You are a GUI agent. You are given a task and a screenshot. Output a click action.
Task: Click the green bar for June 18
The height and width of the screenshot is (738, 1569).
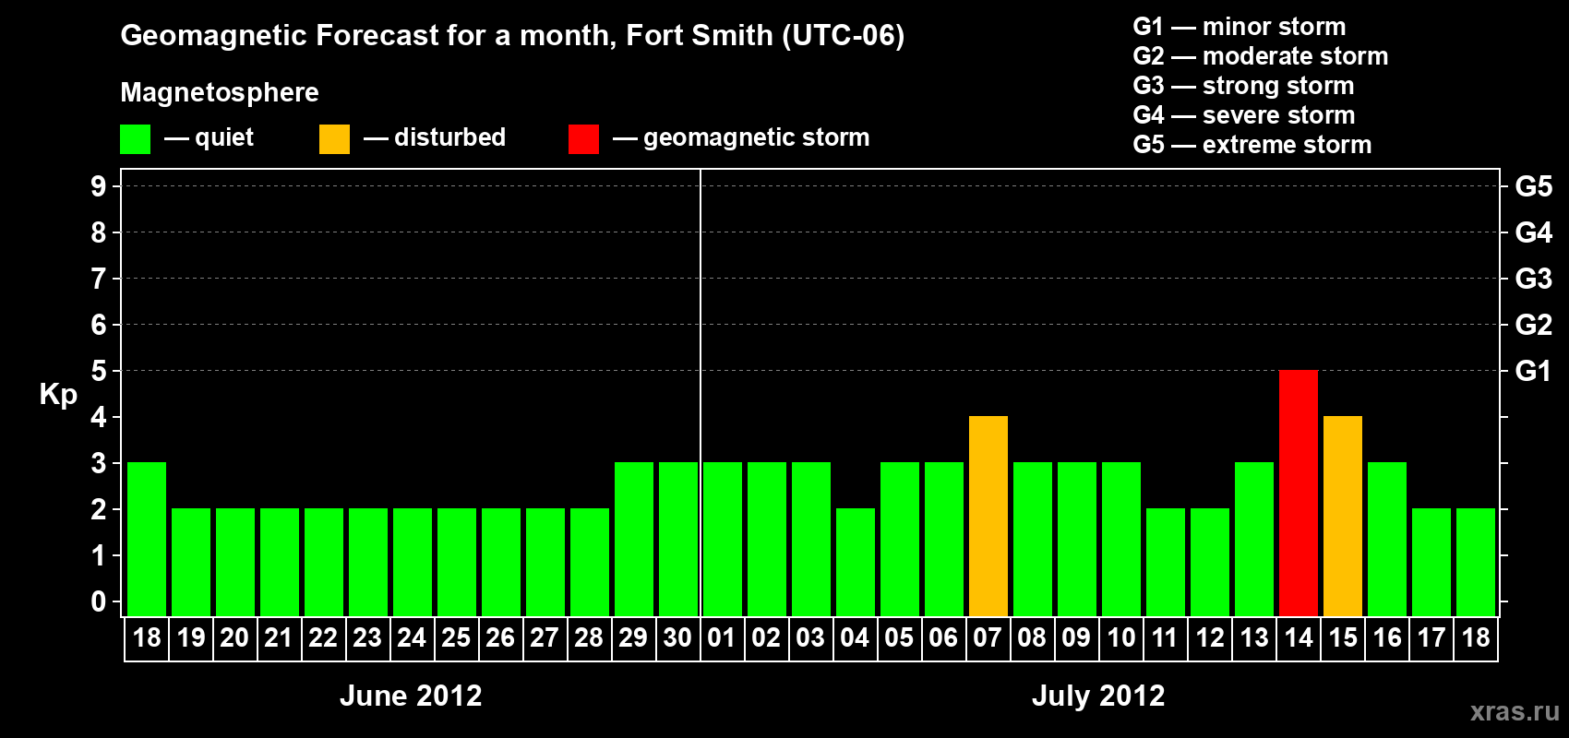pos(147,539)
